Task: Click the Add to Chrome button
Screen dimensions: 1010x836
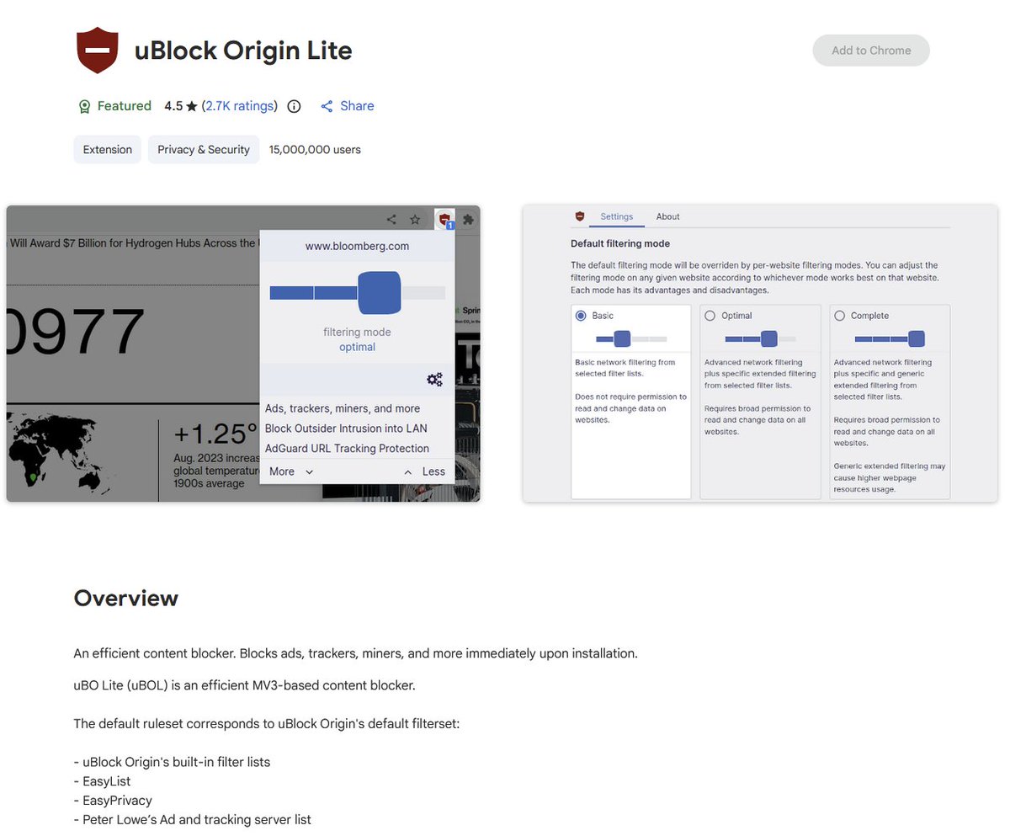Action: click(x=871, y=51)
